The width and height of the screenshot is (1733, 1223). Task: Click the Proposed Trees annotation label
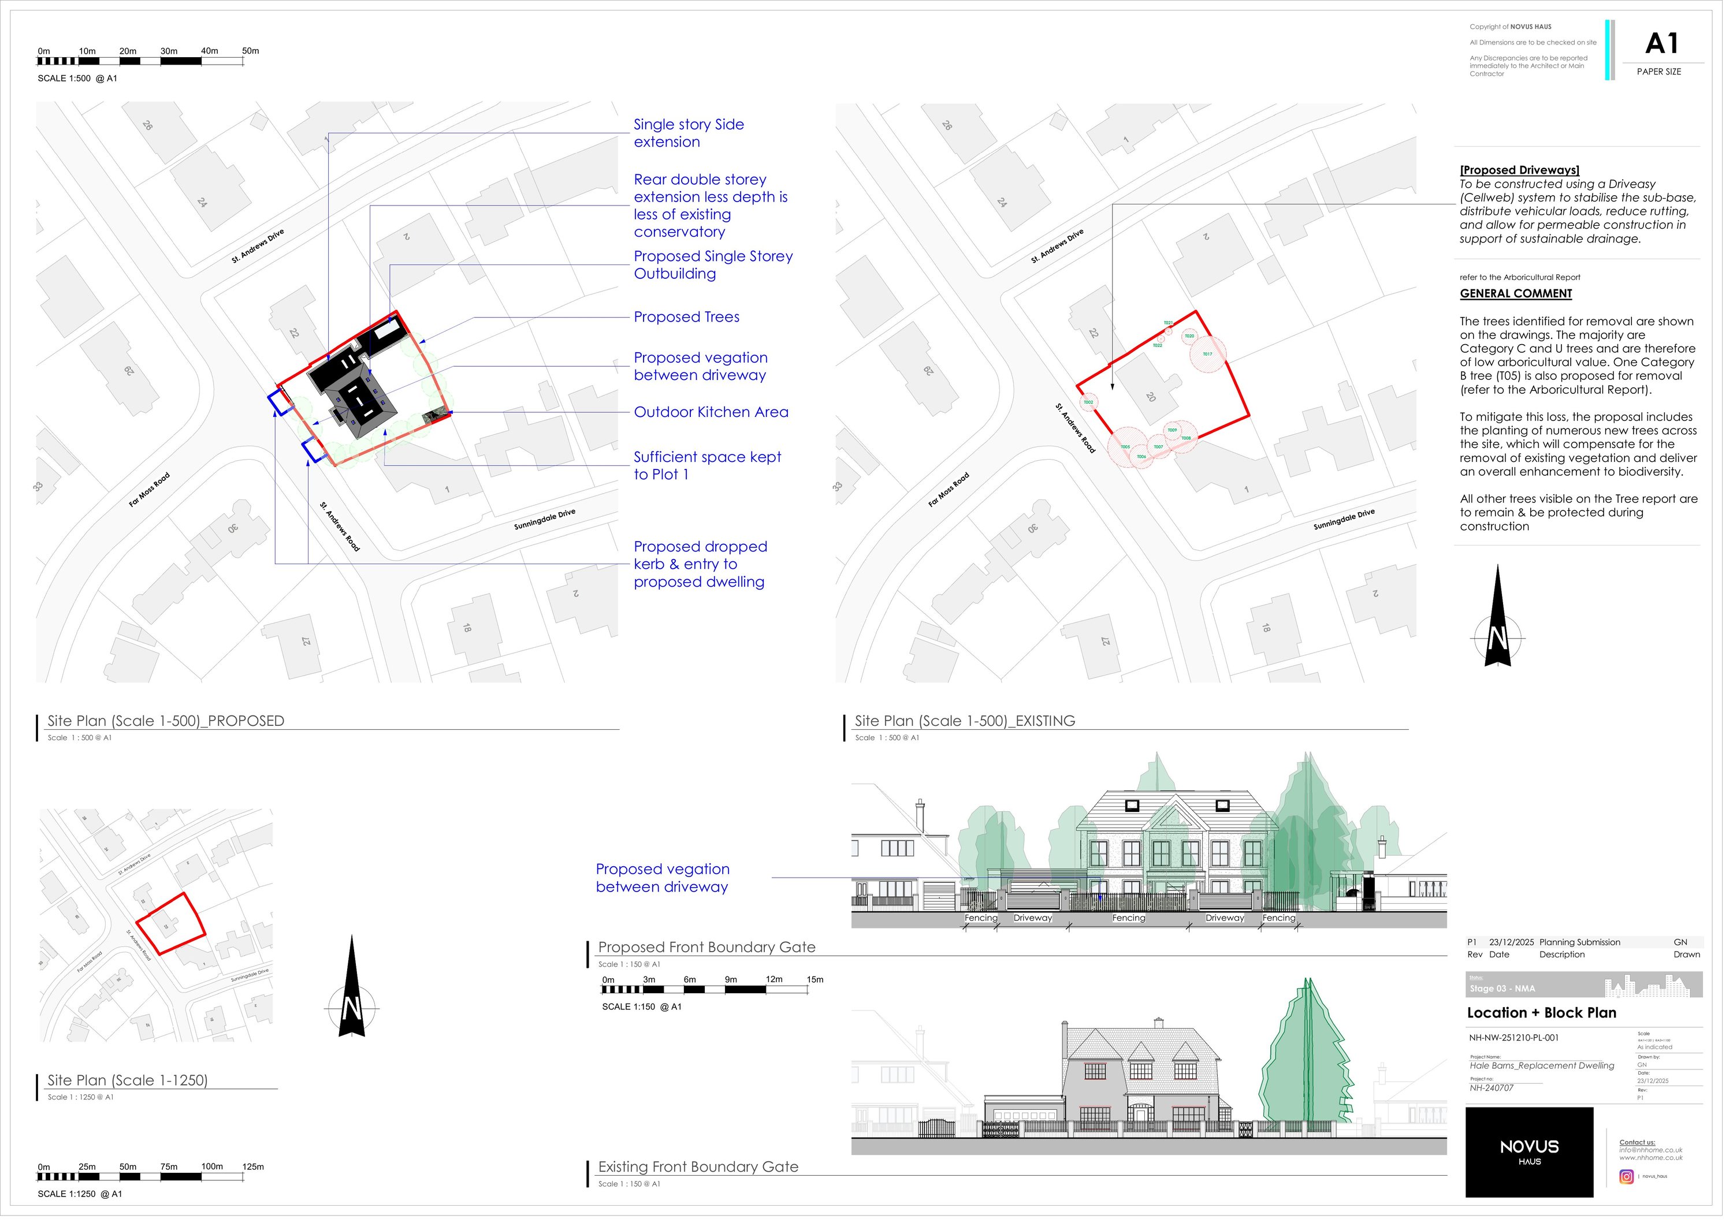pyautogui.click(x=687, y=317)
